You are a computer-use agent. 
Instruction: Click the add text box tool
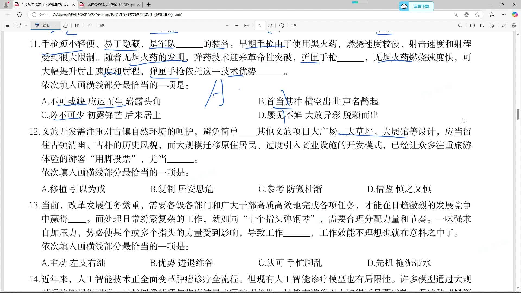(78, 26)
